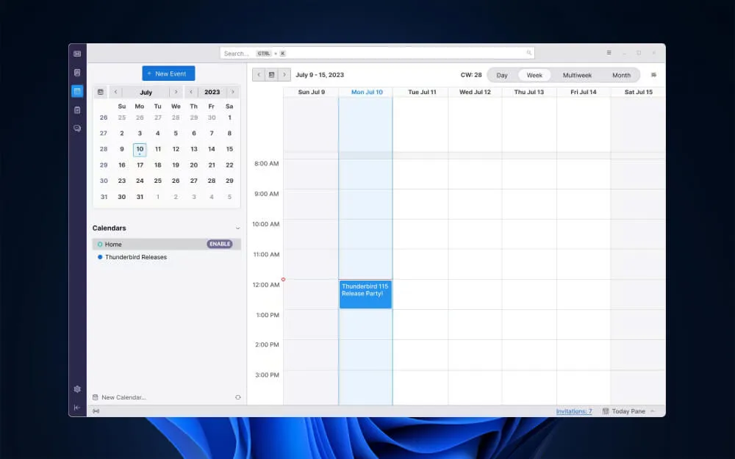Collapse the Calendars list section
The width and height of the screenshot is (735, 459).
[x=237, y=228]
